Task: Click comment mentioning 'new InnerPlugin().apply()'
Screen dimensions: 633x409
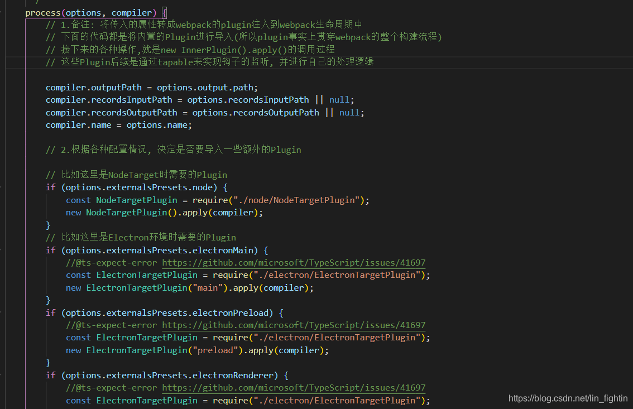Action: [x=190, y=50]
